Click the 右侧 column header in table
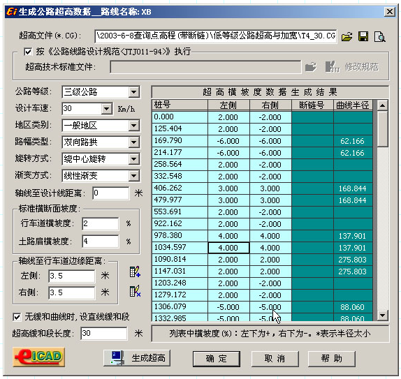401x379 pixels. [x=270, y=105]
